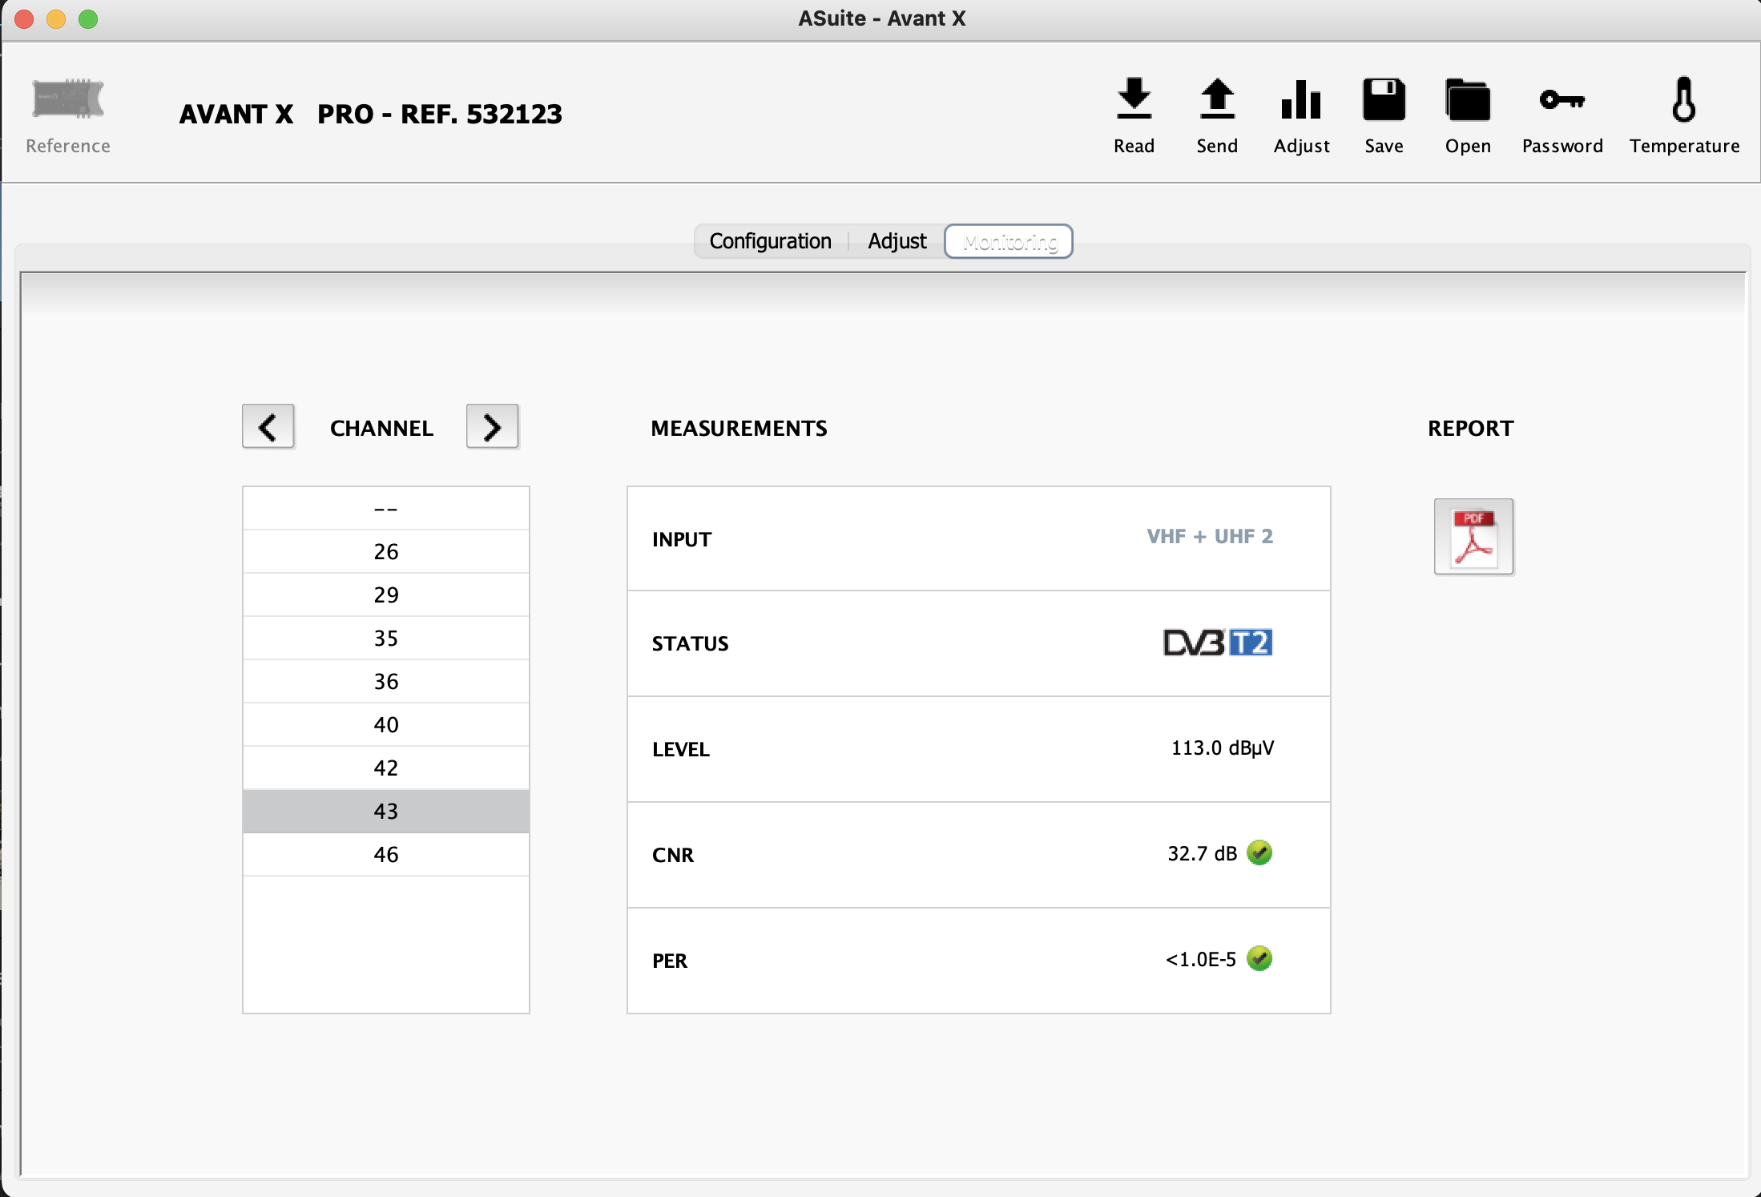Click the Send upload icon

1217,100
